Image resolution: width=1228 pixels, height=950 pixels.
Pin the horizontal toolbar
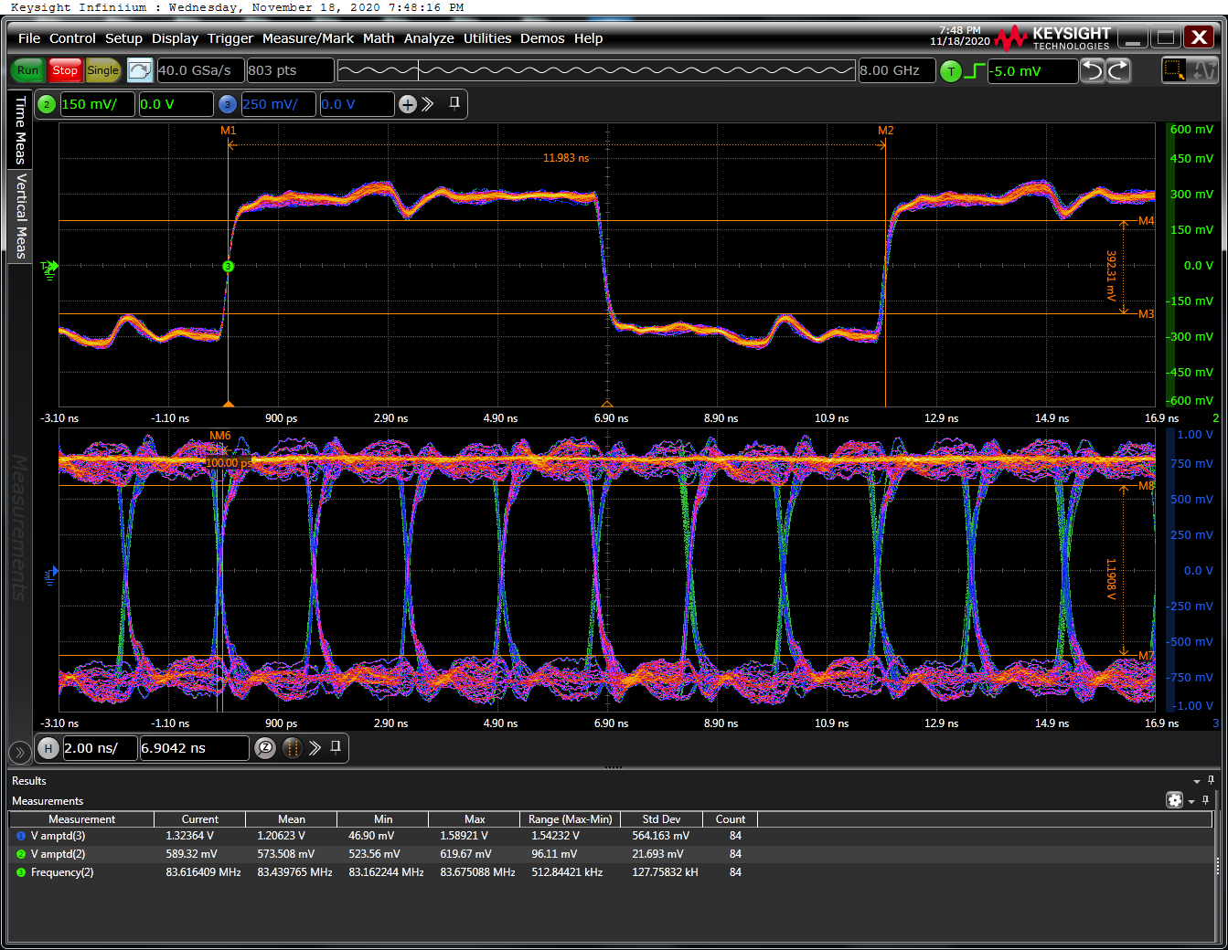(x=336, y=747)
